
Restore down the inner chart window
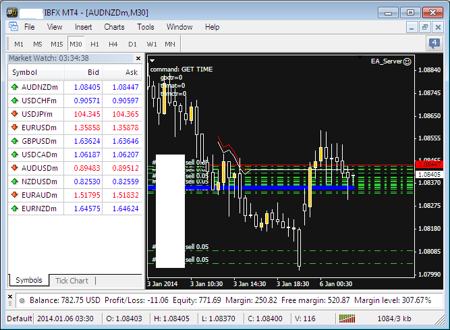425,28
